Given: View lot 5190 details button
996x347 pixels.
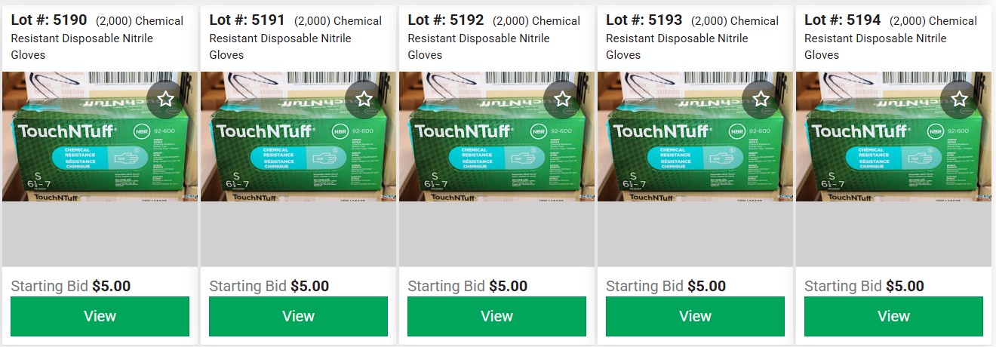Looking at the screenshot, I should [x=100, y=316].
